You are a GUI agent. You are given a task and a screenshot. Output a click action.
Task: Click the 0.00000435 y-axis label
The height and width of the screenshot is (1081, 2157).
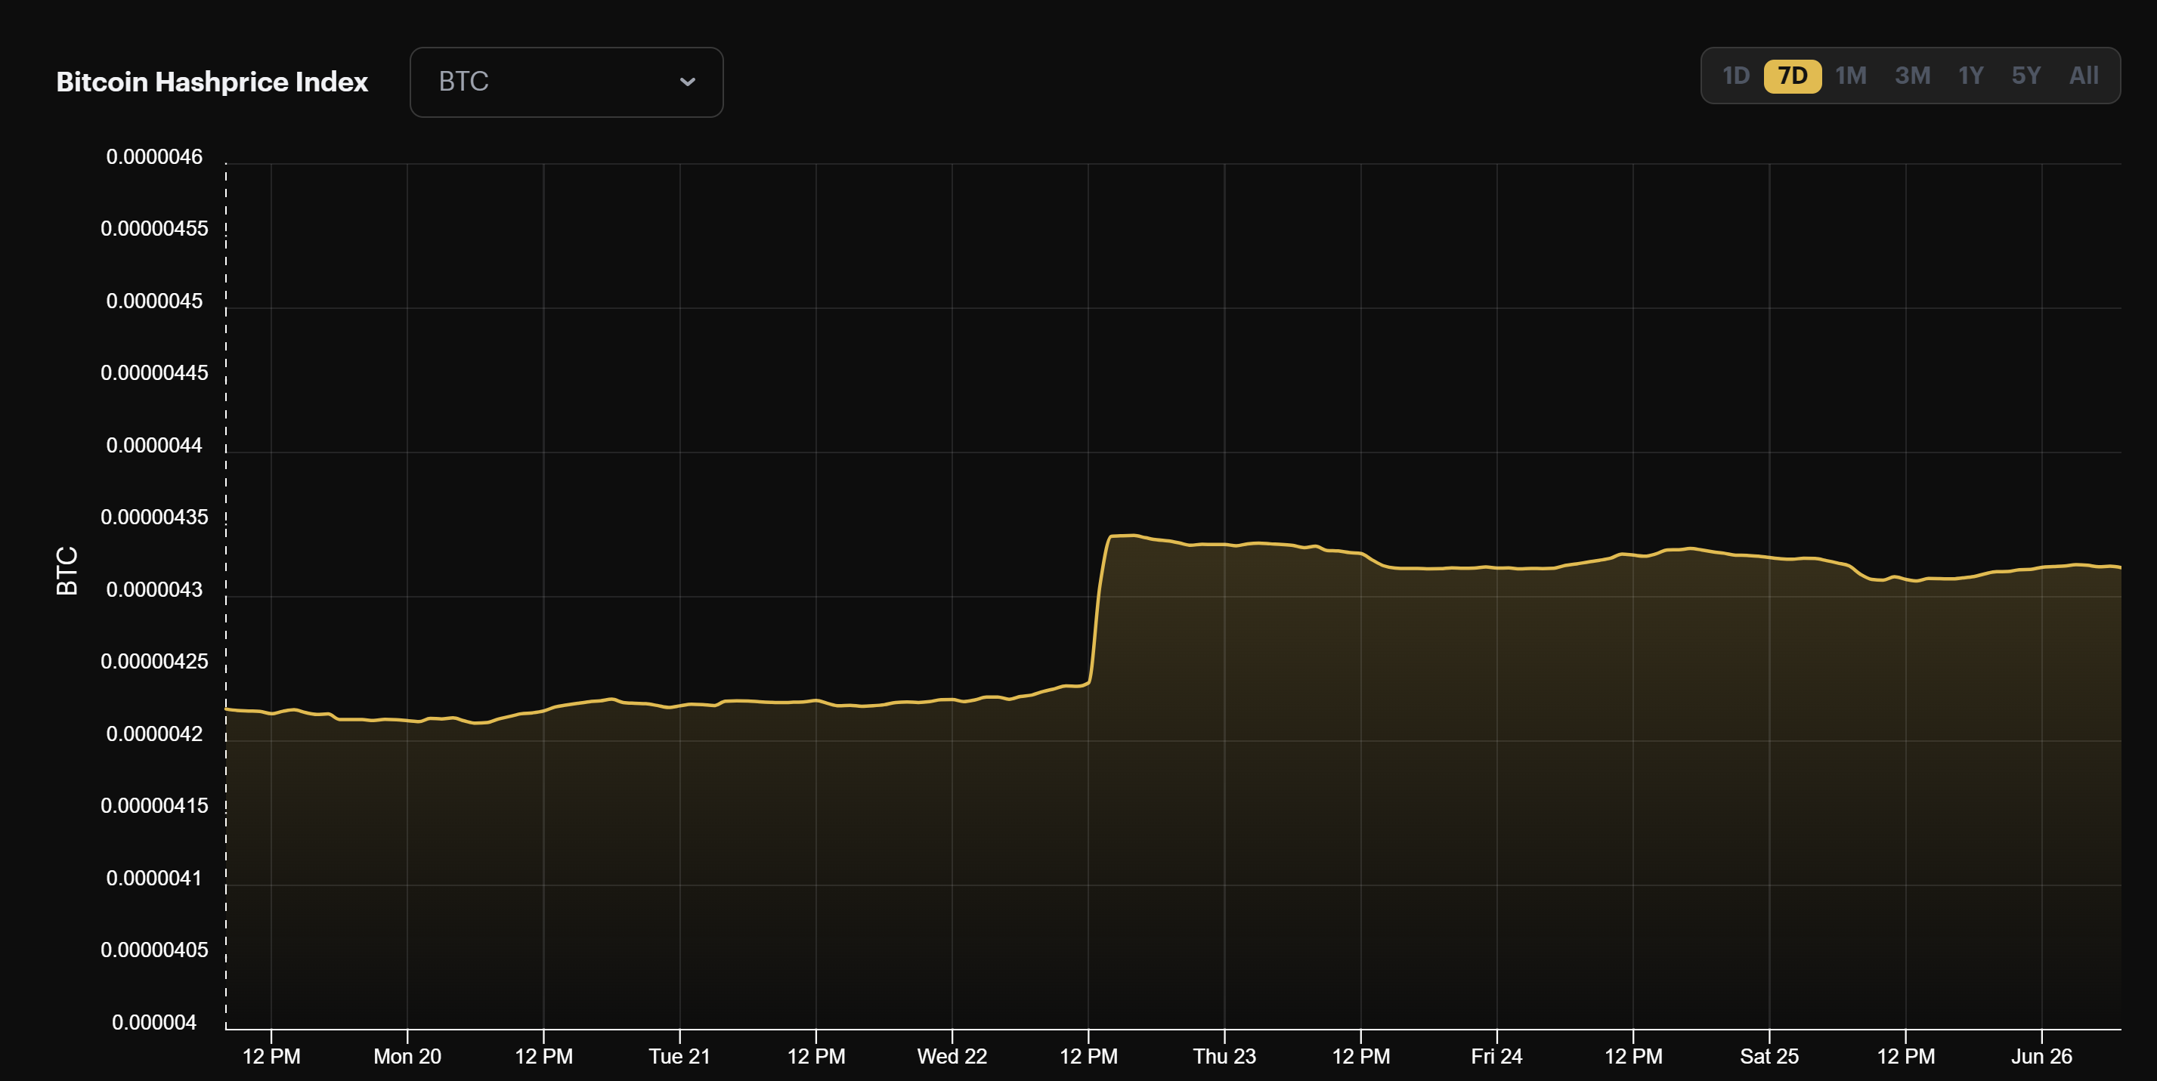154,517
